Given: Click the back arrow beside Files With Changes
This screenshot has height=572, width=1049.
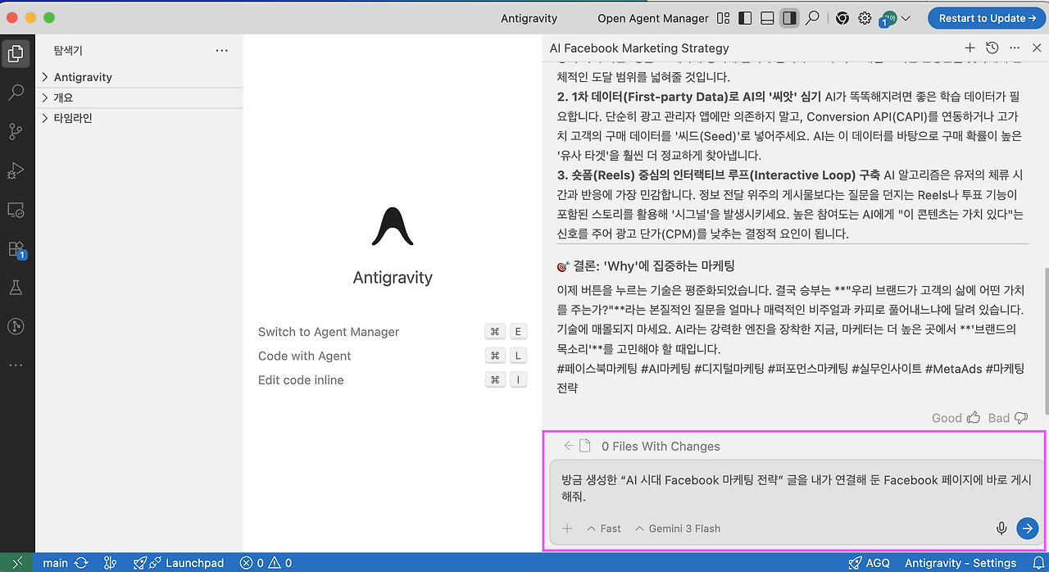Looking at the screenshot, I should point(569,446).
